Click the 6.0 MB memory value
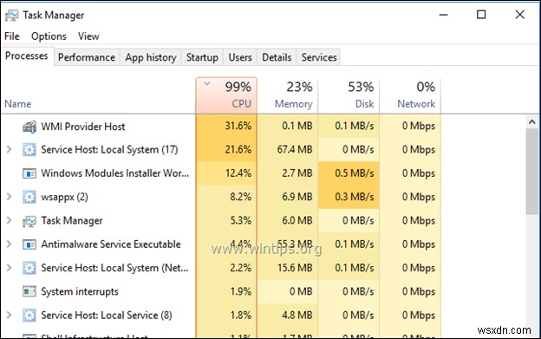Viewport: 541px width, 339px height. [297, 220]
